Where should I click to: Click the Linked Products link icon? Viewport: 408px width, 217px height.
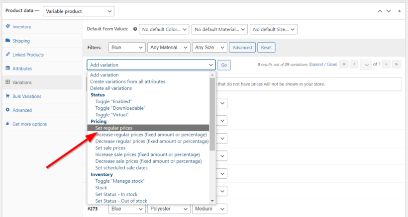pos(8,55)
